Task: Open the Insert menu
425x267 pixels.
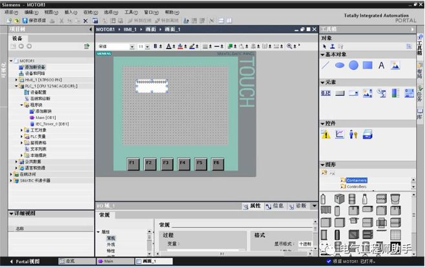Action: [x=71, y=12]
